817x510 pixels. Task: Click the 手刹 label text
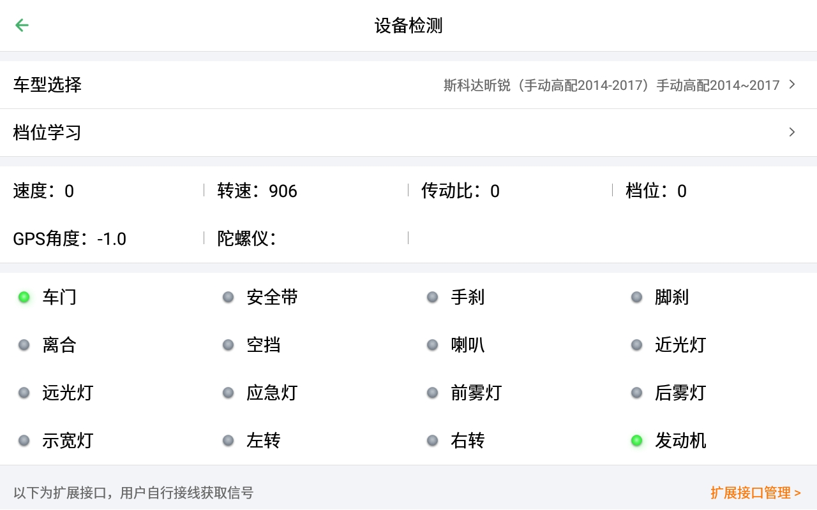tap(468, 297)
